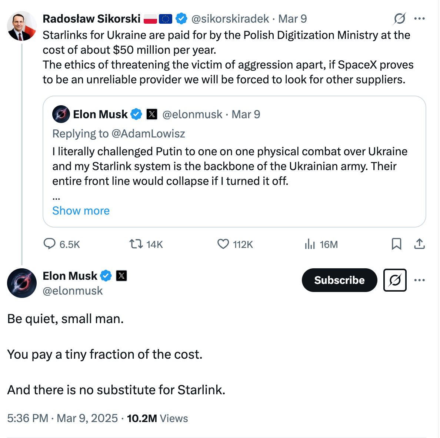
Task: Click the reply icon showing 6.5K
Action: 50,244
